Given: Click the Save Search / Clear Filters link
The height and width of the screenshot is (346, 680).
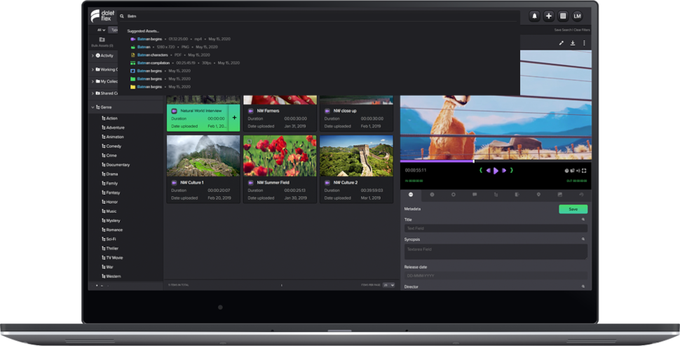Looking at the screenshot, I should [572, 30].
